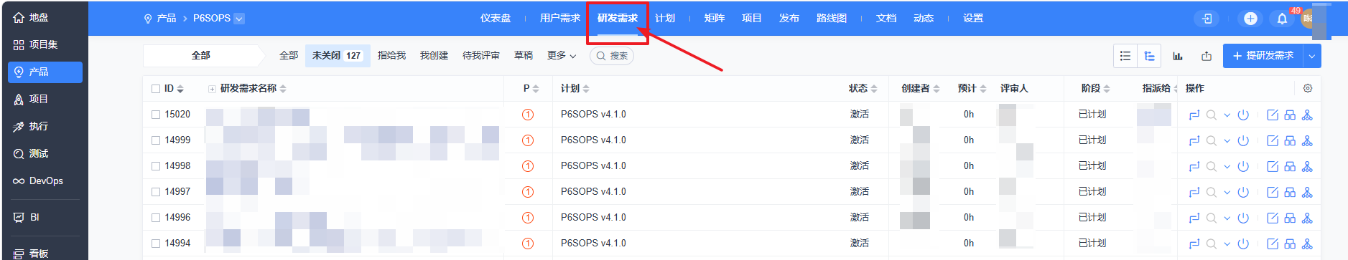1348x260 pixels.
Task: Expand more actions chevron for row 15020
Action: [x=1227, y=115]
